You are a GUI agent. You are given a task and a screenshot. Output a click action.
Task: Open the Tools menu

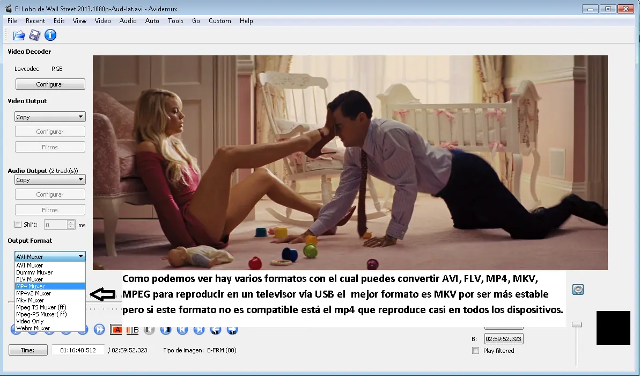[175, 21]
